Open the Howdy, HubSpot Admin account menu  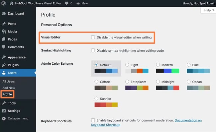point(199,3)
